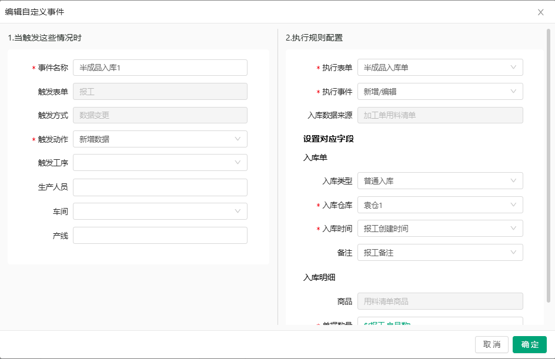The height and width of the screenshot is (359, 555).
Task: Open the 执行表单 dropdown
Action: pos(440,68)
